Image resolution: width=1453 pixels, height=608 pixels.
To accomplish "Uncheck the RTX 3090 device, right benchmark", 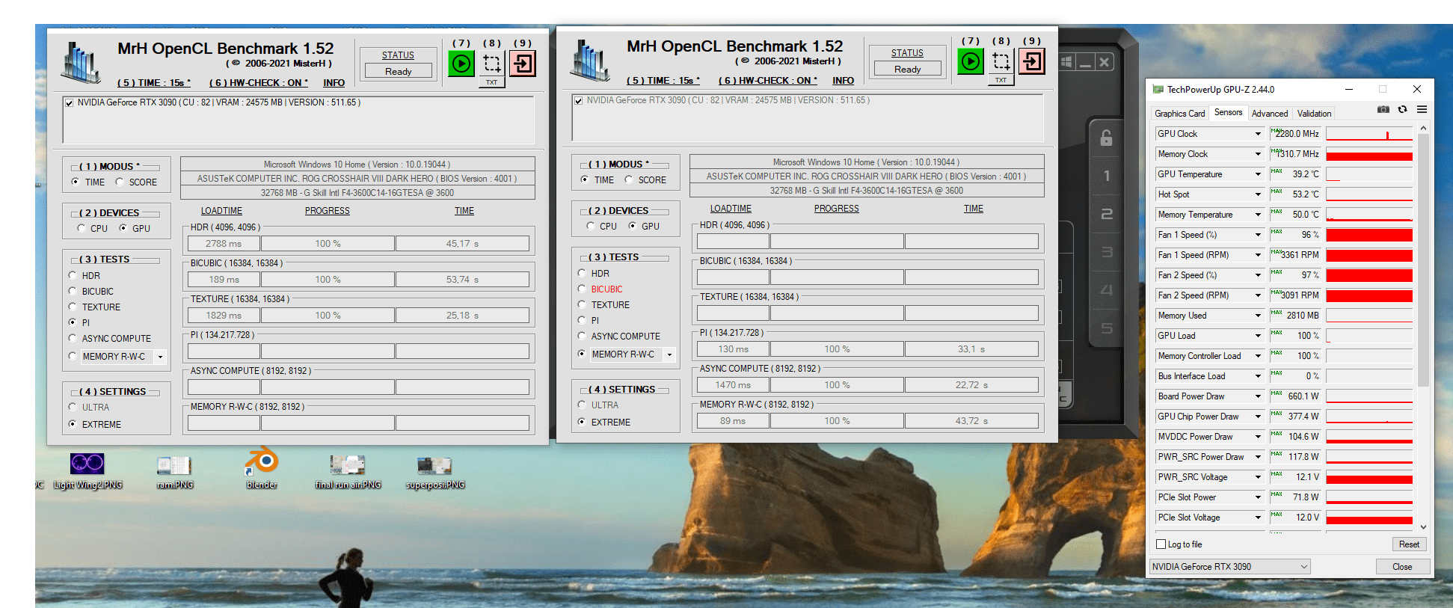I will tap(578, 101).
